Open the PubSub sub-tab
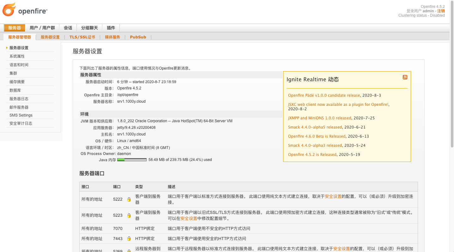This screenshot has height=252, width=454. click(x=138, y=37)
